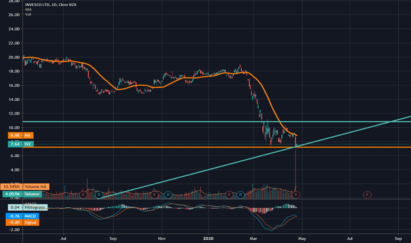
Task: Select the MA indicator legend label
Action: (28, 9)
